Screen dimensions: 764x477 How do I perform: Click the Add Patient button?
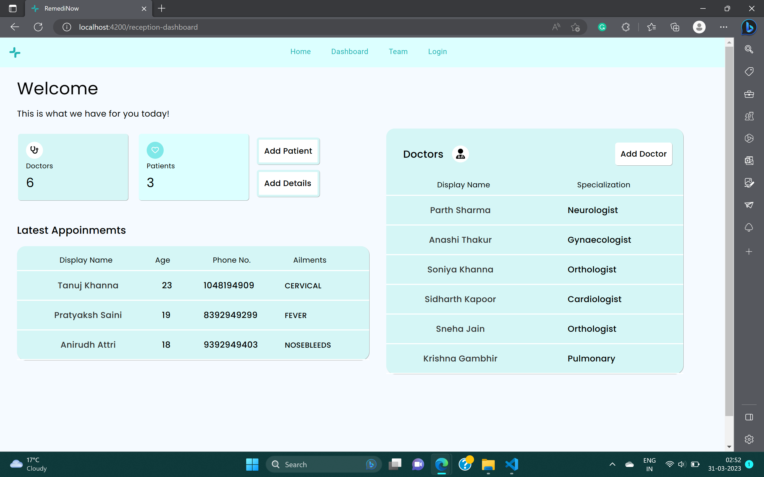pyautogui.click(x=288, y=151)
